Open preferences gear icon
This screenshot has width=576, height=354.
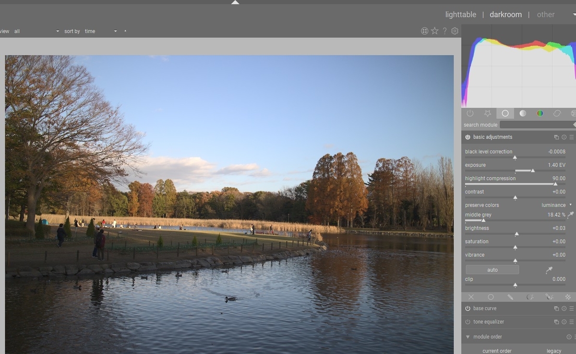[x=455, y=31]
